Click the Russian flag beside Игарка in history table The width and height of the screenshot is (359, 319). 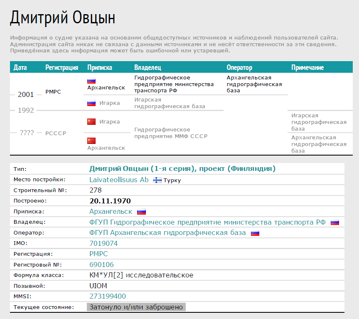(91, 104)
